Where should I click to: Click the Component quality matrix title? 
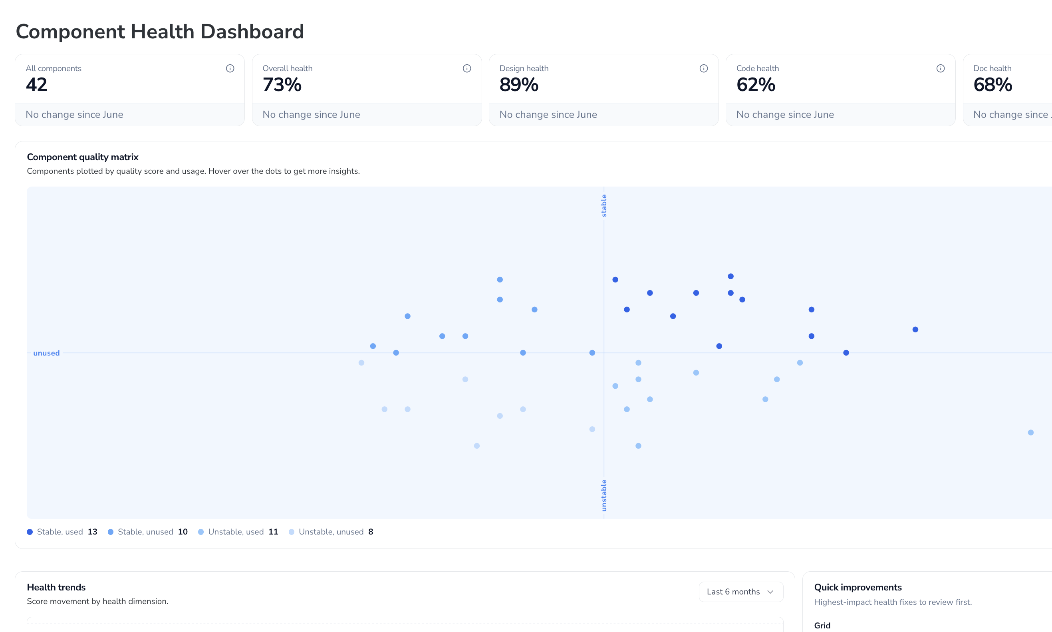(x=83, y=157)
